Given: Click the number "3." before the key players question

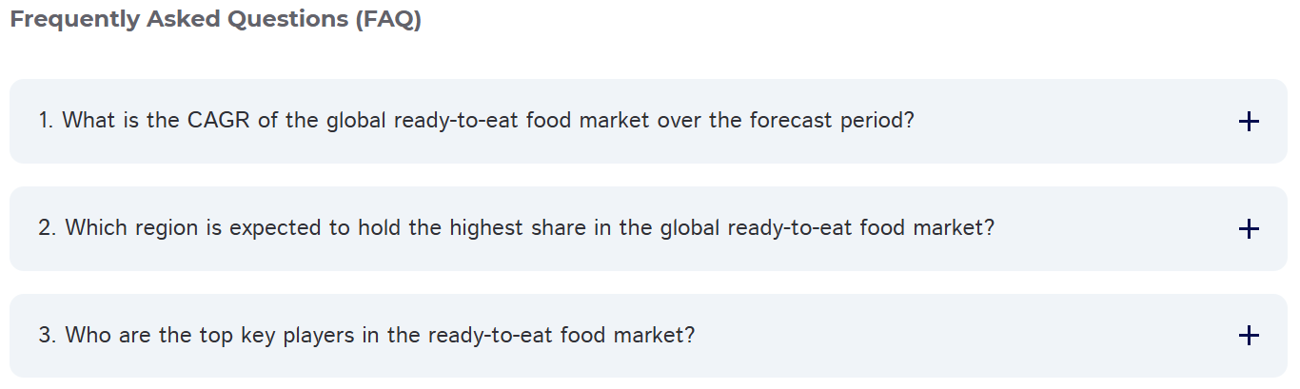Looking at the screenshot, I should coord(47,336).
